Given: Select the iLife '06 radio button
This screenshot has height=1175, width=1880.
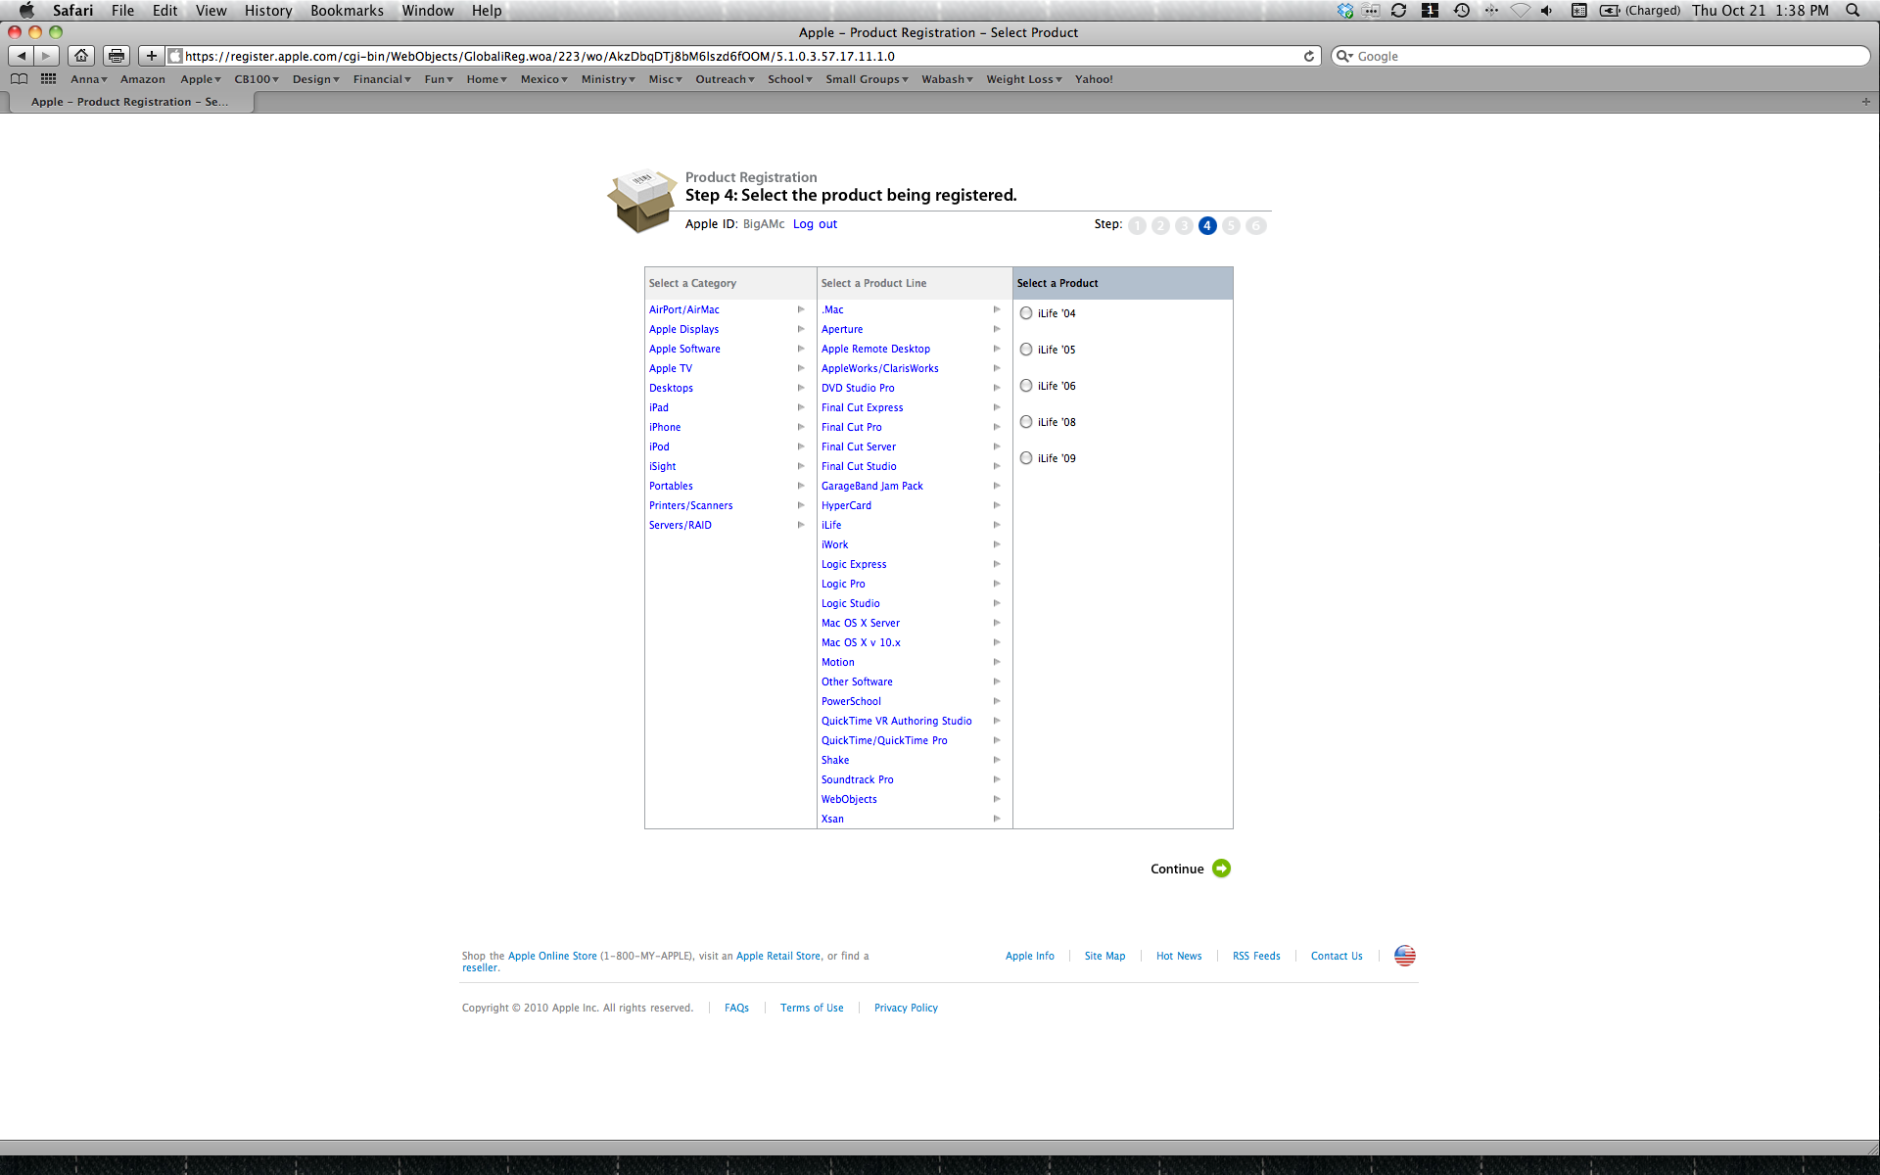Looking at the screenshot, I should point(1026,386).
